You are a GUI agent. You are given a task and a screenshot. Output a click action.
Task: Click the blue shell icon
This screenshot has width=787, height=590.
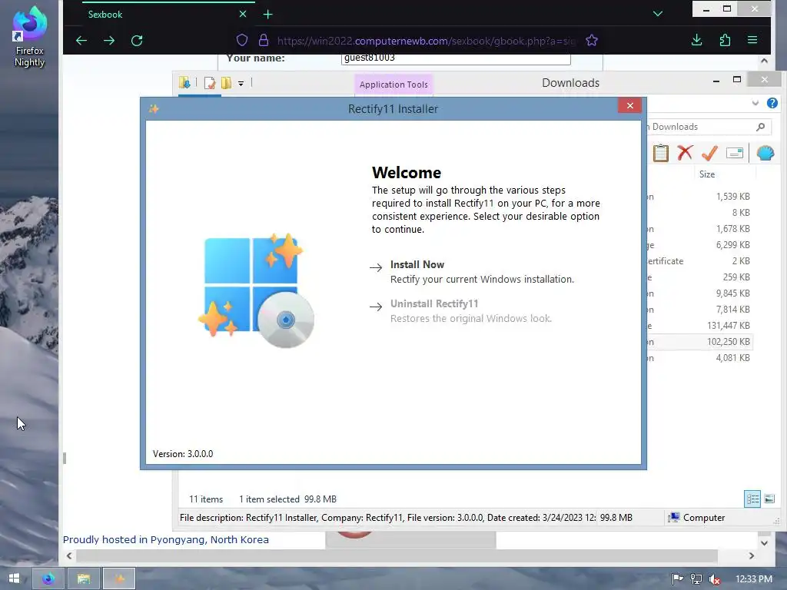click(x=765, y=153)
